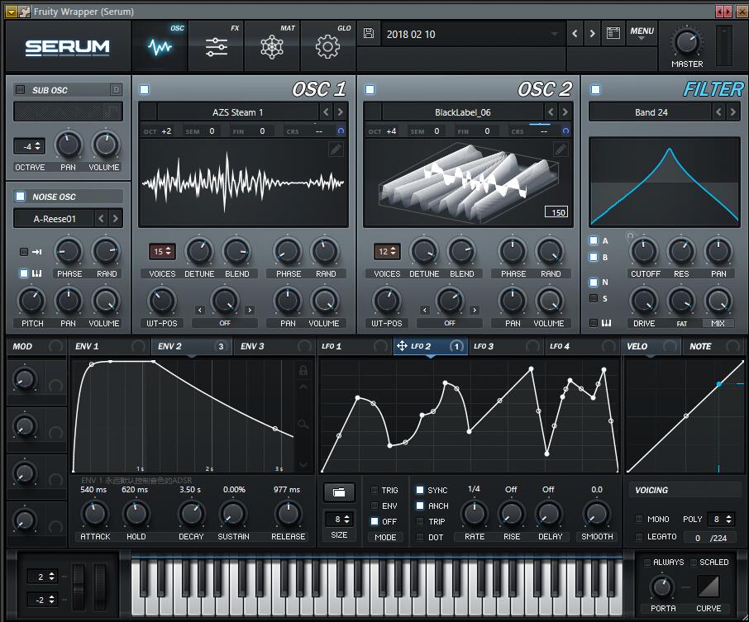Screen dimensions: 749x622
Task: Open AZS Steam 1 wavetable menu
Action: pos(238,112)
